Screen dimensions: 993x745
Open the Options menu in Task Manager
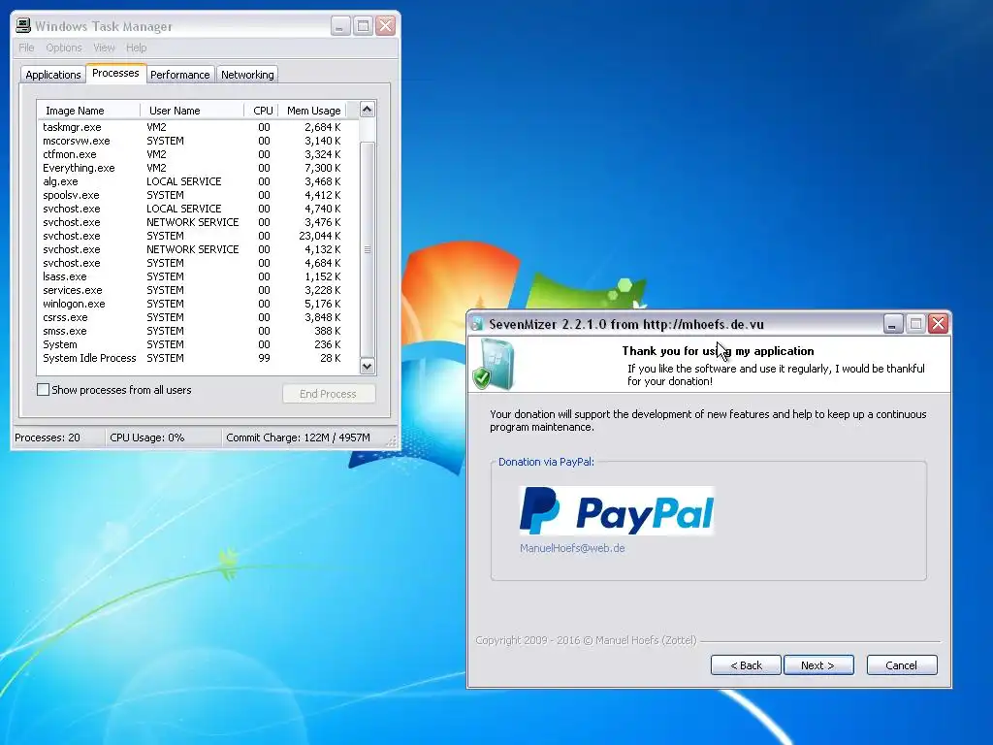pyautogui.click(x=63, y=48)
